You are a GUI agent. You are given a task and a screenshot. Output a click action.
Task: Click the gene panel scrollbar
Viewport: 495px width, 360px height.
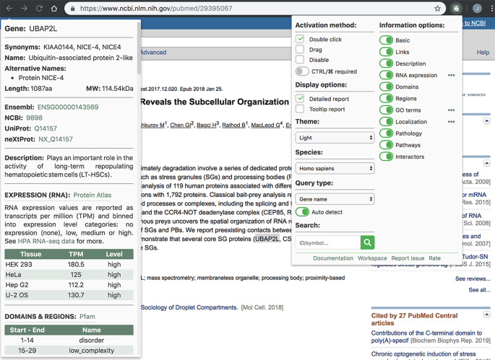(x=139, y=49)
